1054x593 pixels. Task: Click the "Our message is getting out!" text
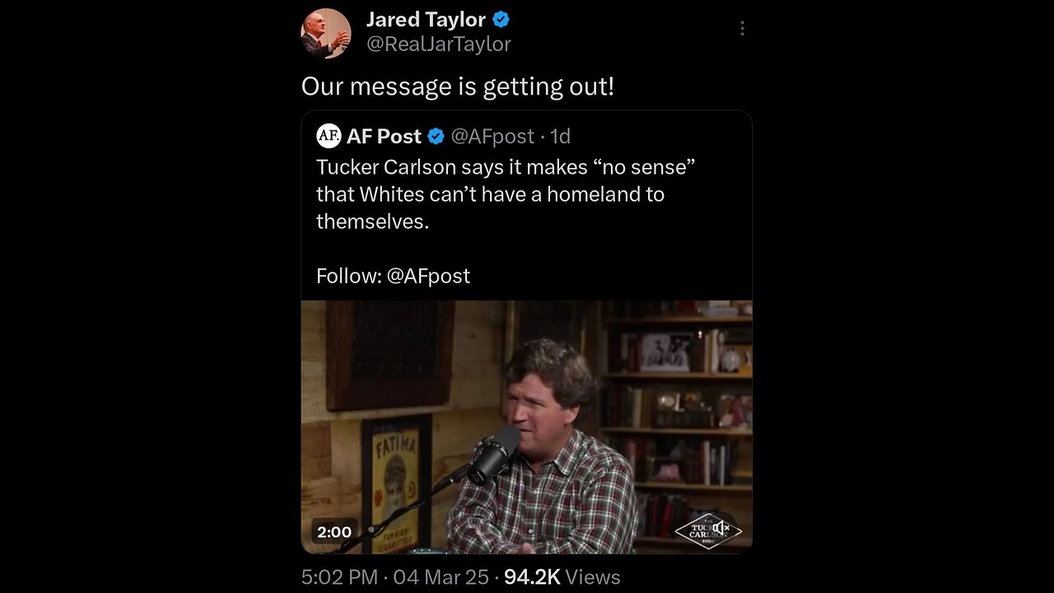pyautogui.click(x=457, y=86)
